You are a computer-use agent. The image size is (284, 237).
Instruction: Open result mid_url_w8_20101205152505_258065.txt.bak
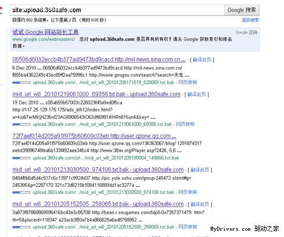click(x=98, y=204)
